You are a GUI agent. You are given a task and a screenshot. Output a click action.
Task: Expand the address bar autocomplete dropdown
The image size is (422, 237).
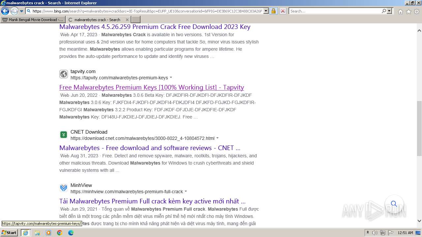point(266,11)
